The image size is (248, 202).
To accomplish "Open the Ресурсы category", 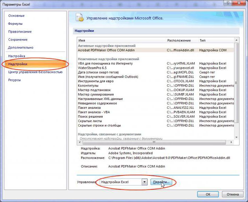I will point(15,80).
